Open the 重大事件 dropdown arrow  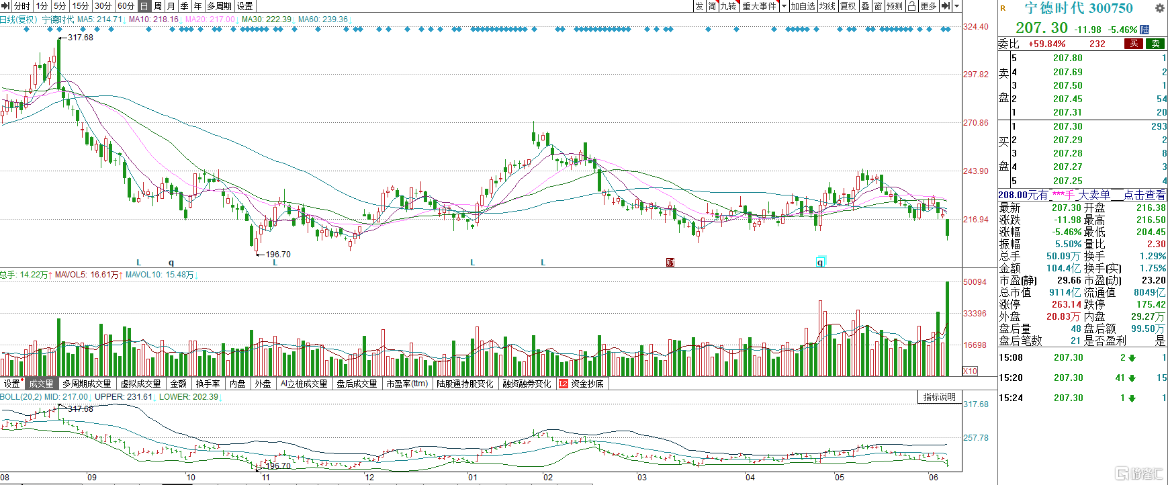click(784, 6)
